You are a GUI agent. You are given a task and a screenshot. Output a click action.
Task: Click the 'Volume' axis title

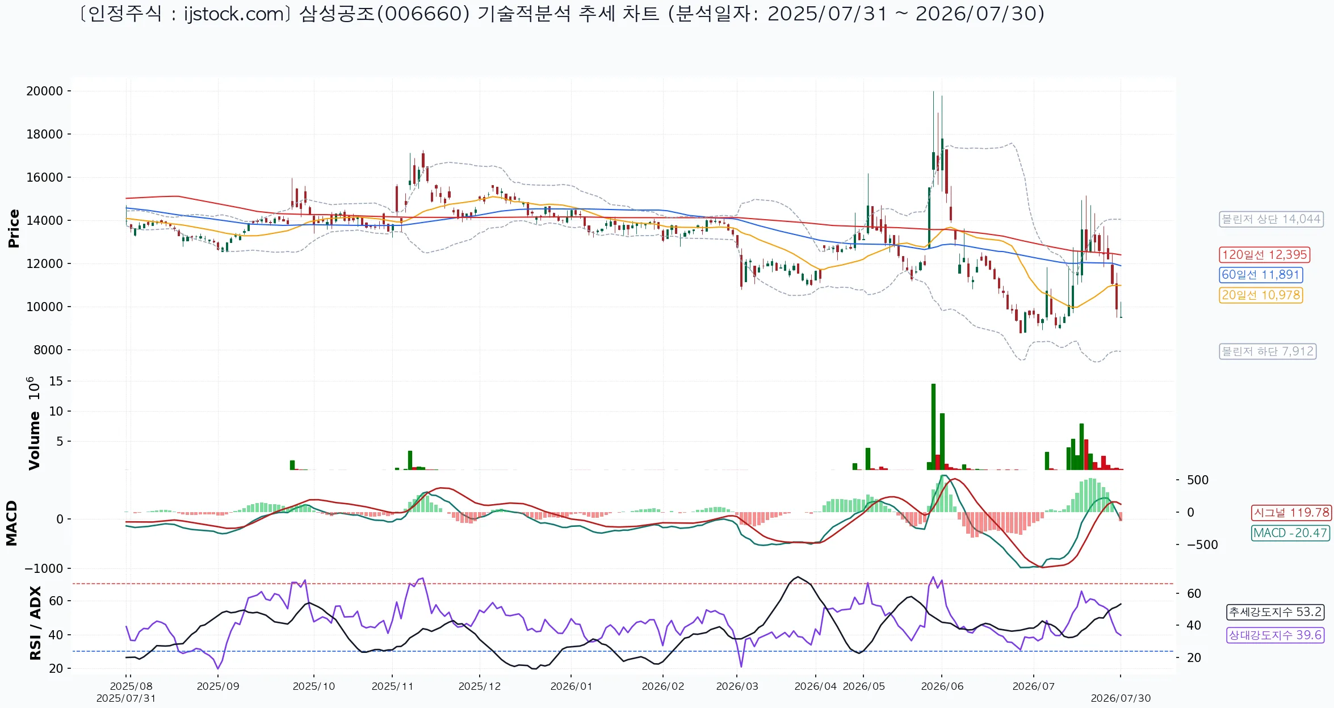click(34, 441)
